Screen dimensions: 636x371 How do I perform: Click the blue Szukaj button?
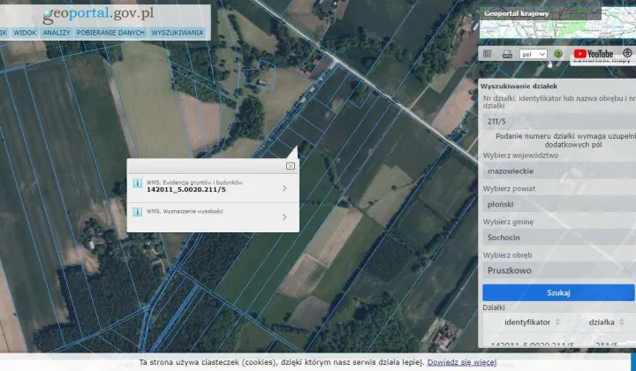pos(558,292)
